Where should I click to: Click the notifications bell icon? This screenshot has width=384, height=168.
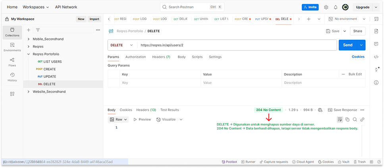(x=336, y=7)
